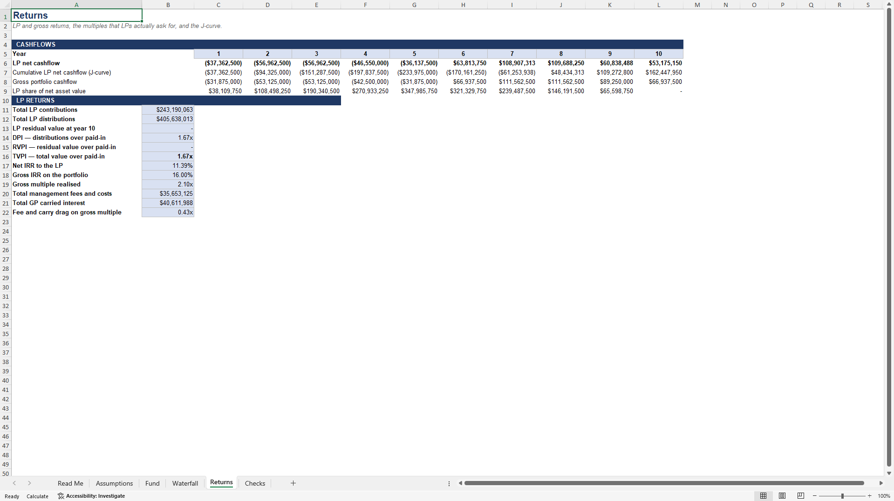This screenshot has width=894, height=501.
Task: Select column B header
Action: pos(168,5)
